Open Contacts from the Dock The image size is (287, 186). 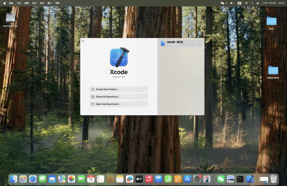click(110, 179)
